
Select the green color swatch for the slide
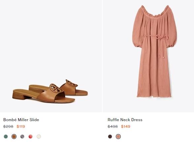click(6, 136)
